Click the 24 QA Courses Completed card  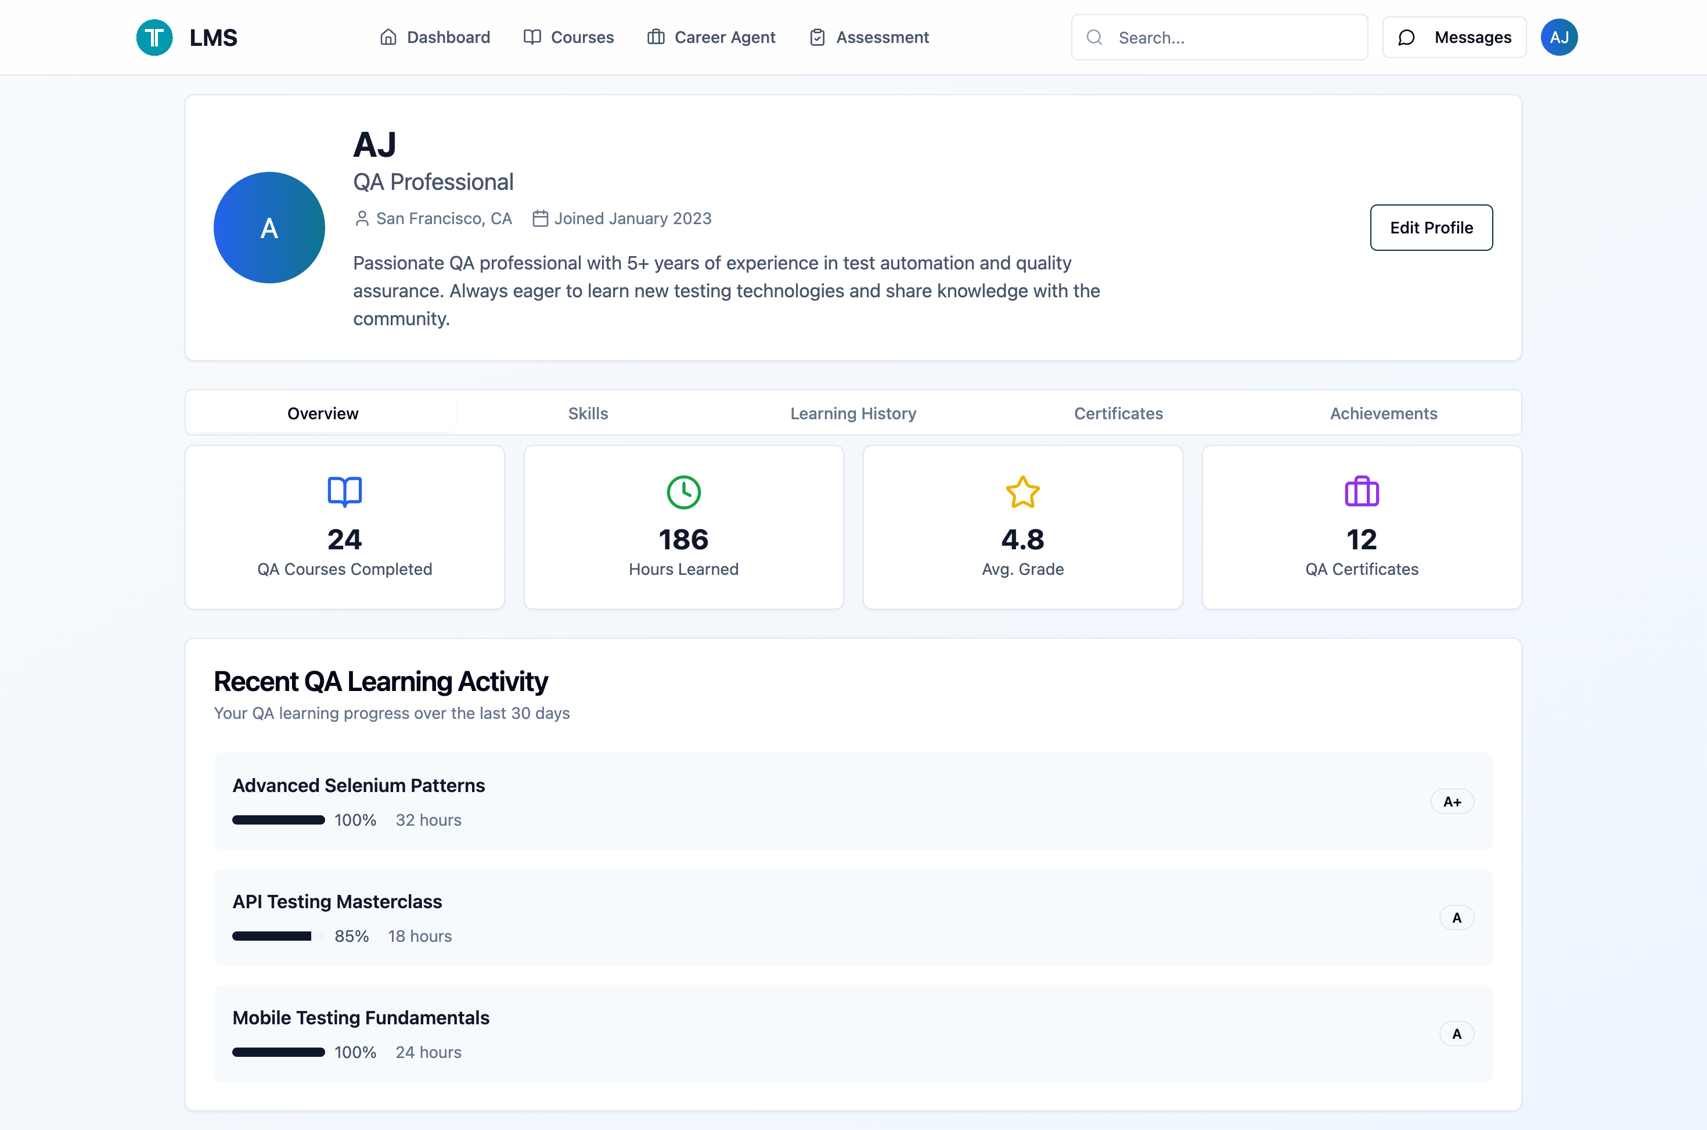coord(344,527)
